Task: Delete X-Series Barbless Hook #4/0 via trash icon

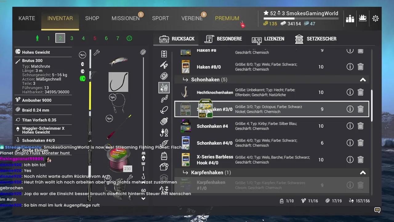Action: point(360,160)
